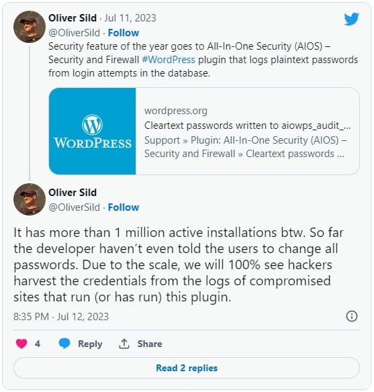374x392 pixels.
Task: Open the tweet info circle icon
Action: 352,316
